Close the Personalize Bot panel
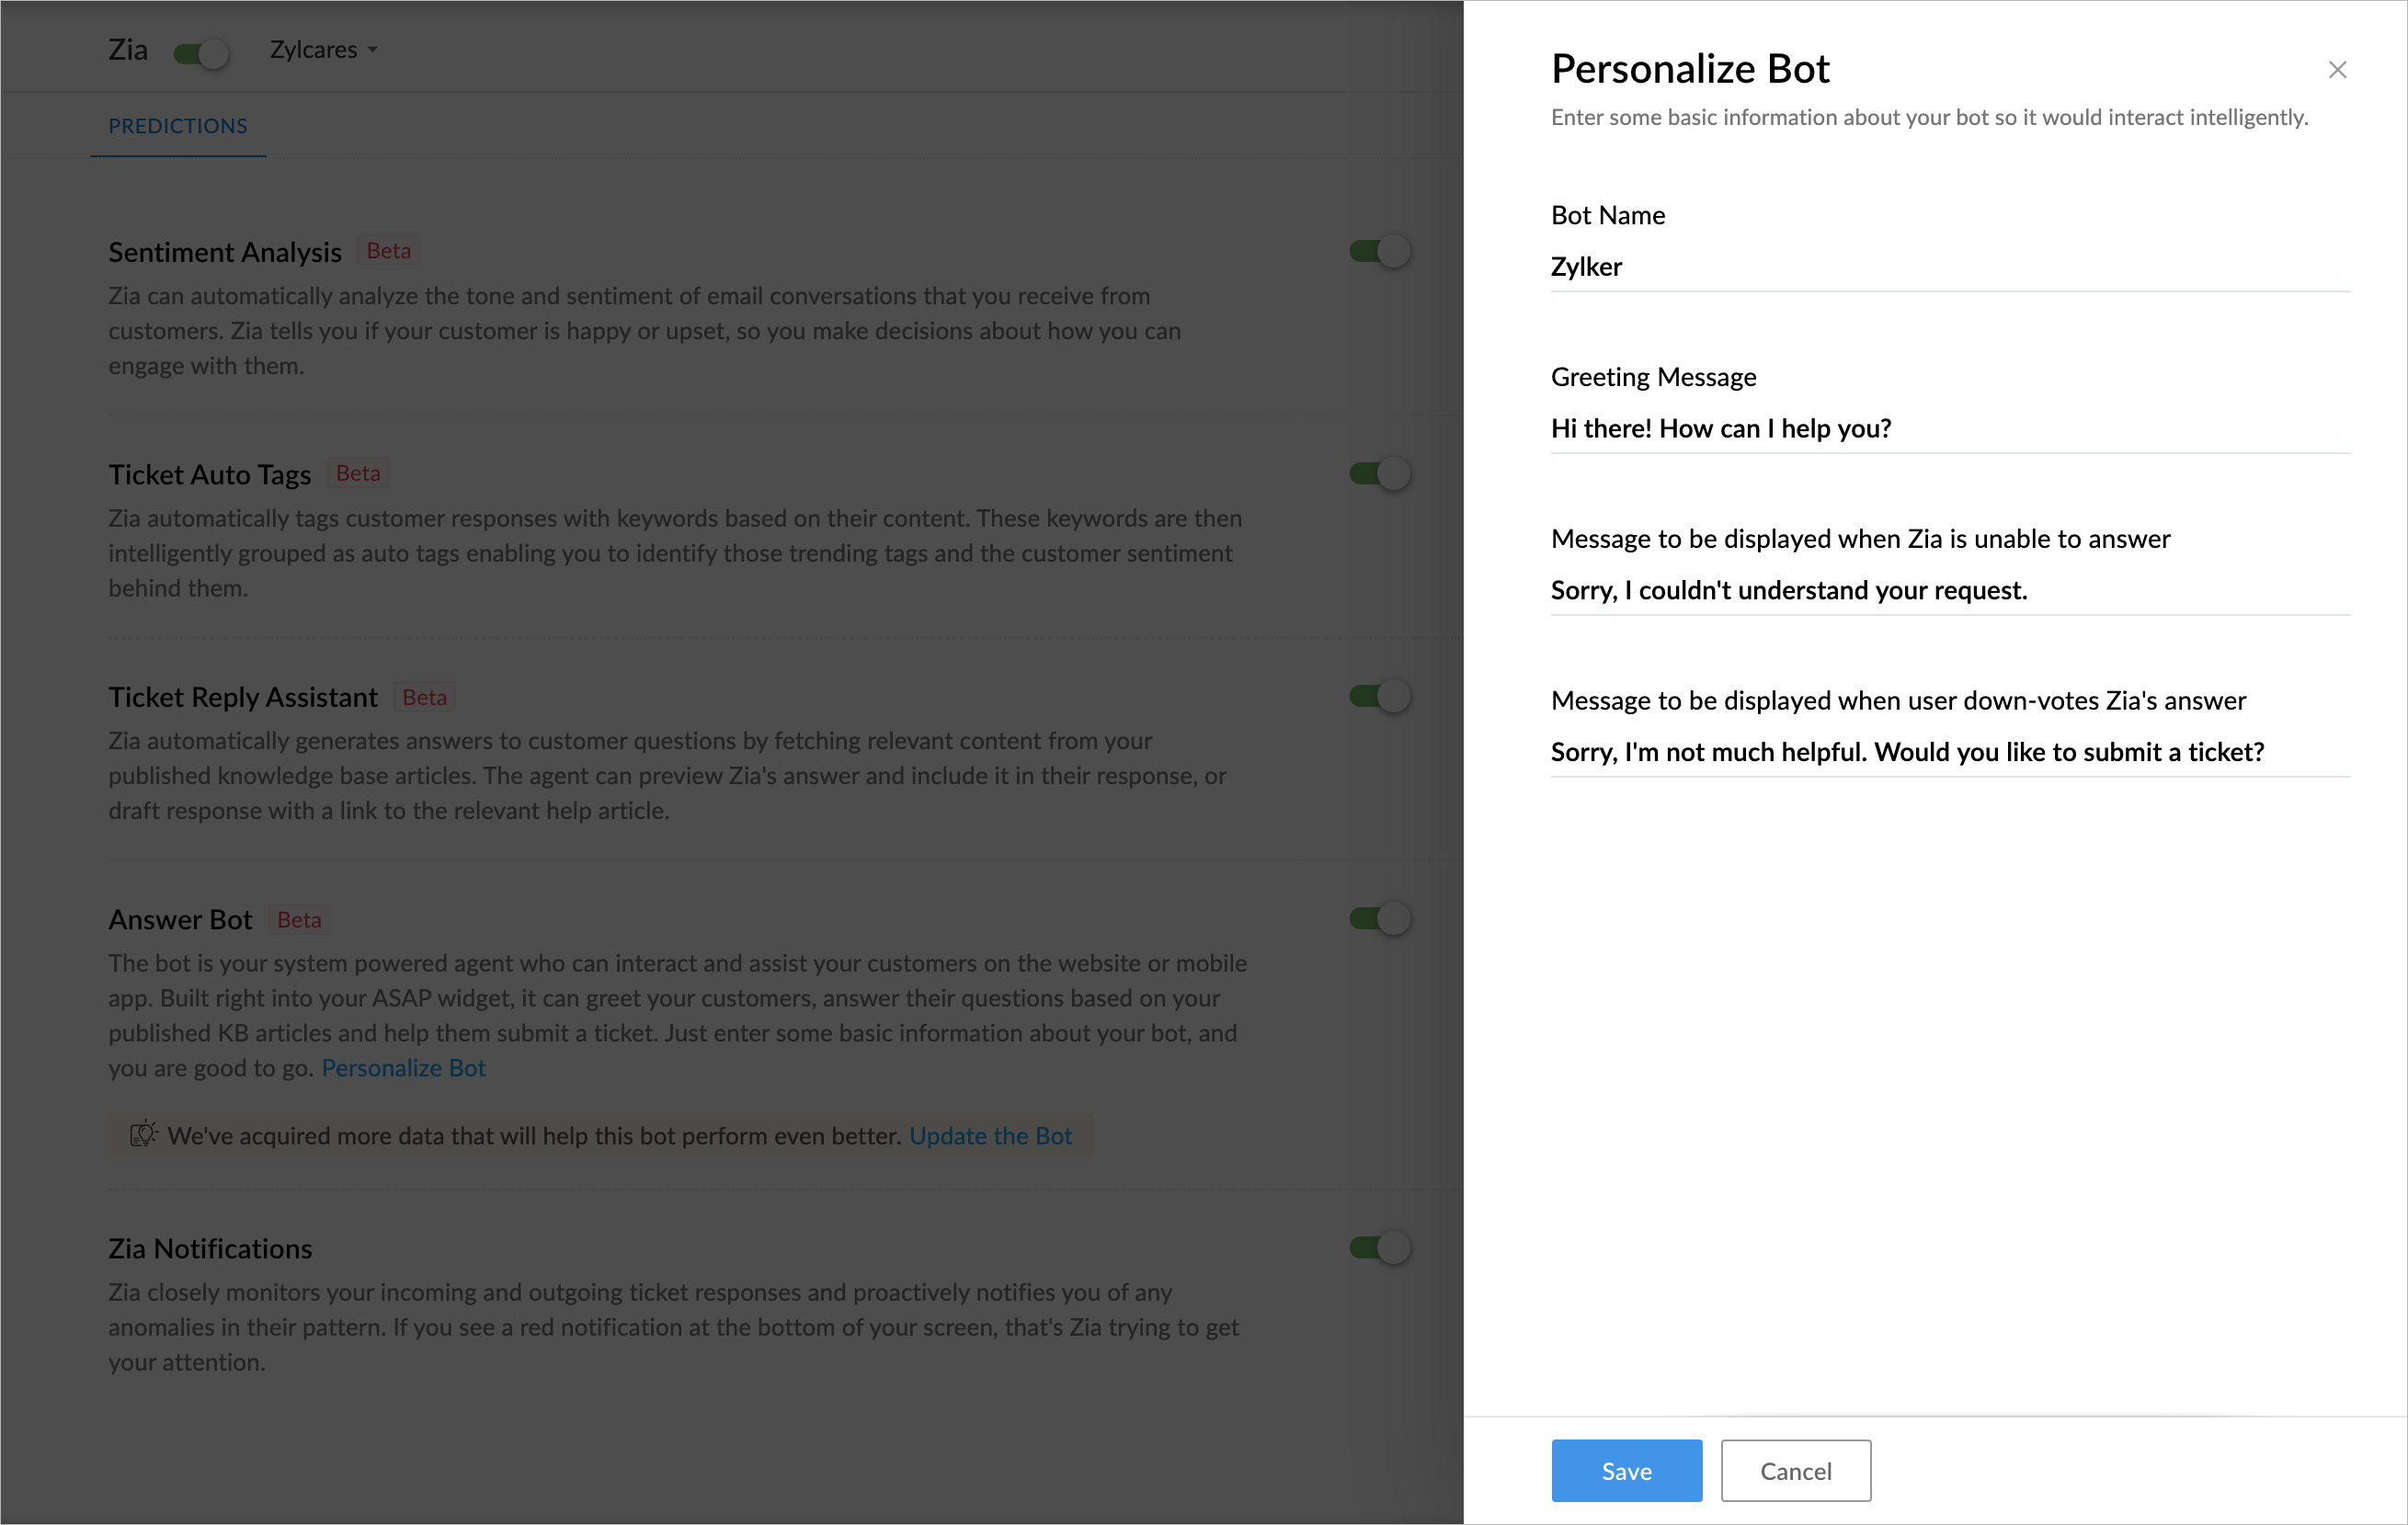The height and width of the screenshot is (1525, 2408). click(x=2336, y=70)
